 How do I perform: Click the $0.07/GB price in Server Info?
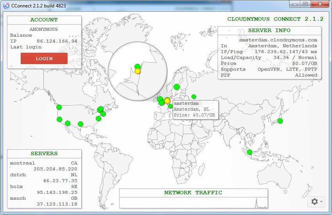click(x=305, y=63)
